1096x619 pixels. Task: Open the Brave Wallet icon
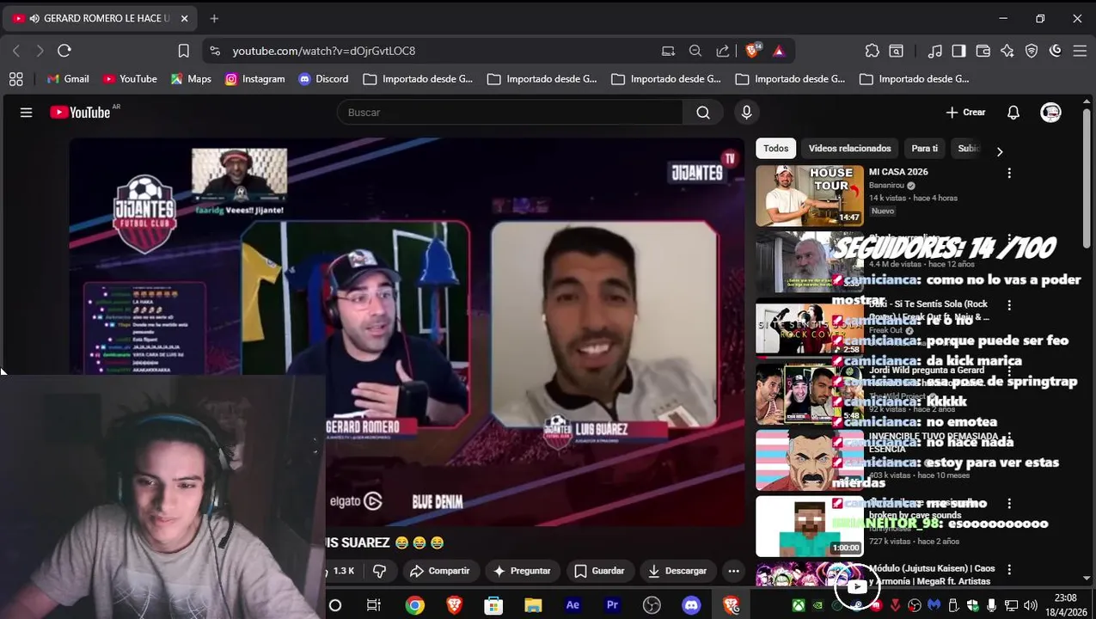(x=983, y=51)
